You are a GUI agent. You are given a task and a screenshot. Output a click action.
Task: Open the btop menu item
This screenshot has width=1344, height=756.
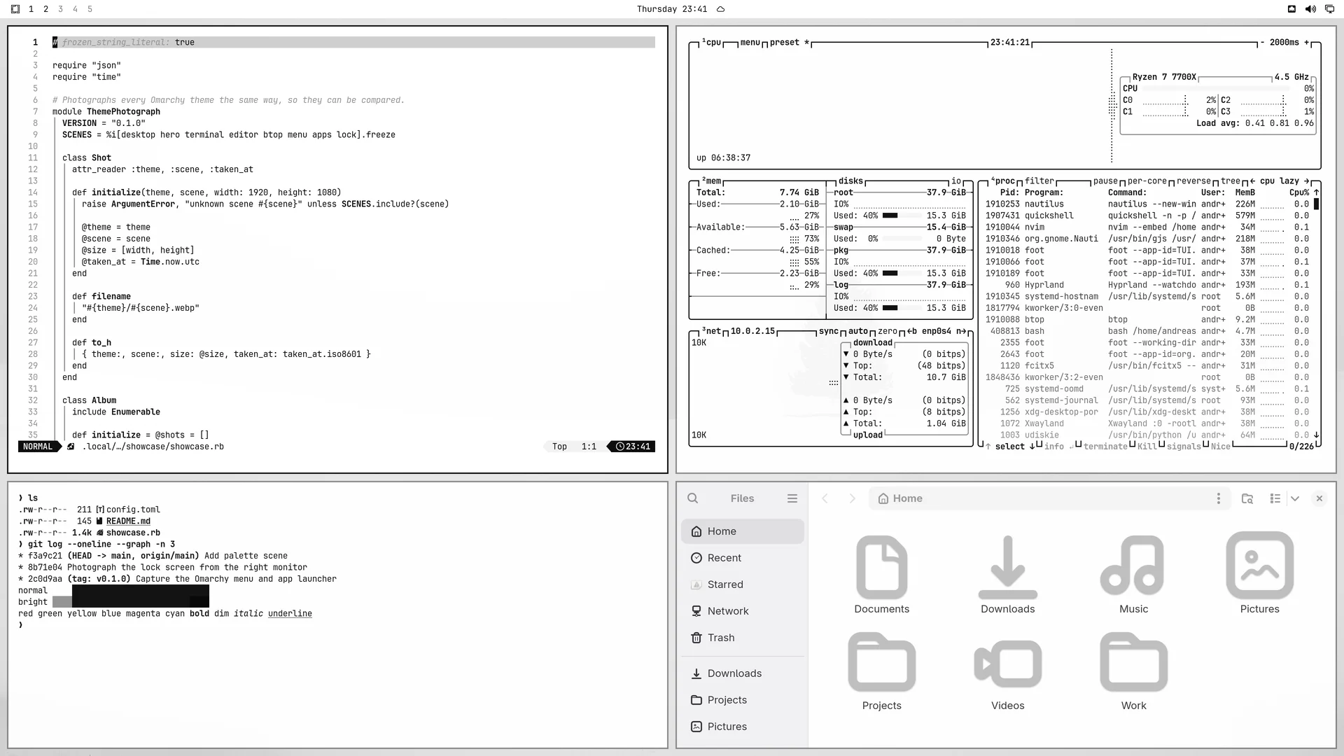tap(750, 42)
